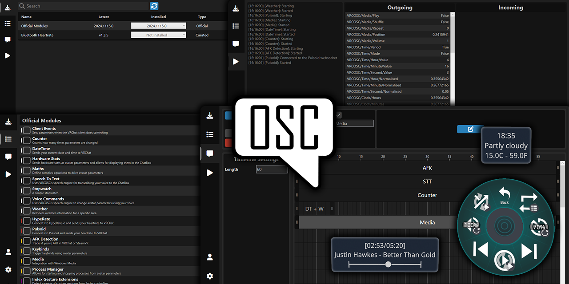569x284 pixels.
Task: Click the play icon in the timeline window sidebar
Action: point(210,173)
